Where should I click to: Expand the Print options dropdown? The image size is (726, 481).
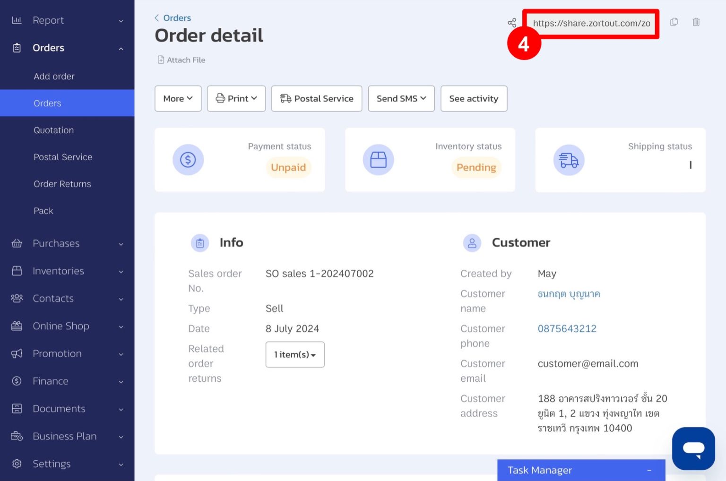point(236,98)
